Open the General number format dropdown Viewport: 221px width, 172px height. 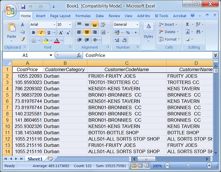point(137,25)
